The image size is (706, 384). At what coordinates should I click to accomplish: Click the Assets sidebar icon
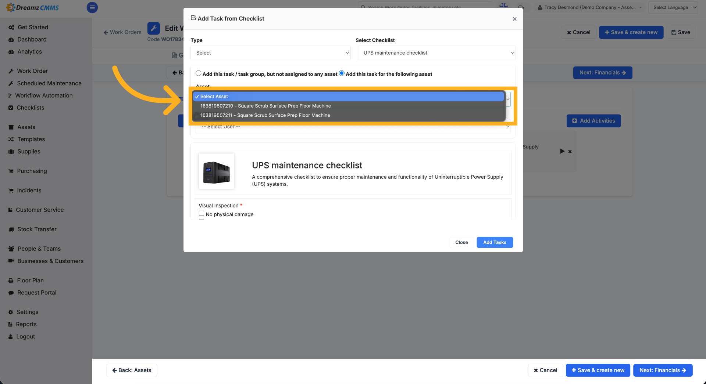click(x=11, y=127)
